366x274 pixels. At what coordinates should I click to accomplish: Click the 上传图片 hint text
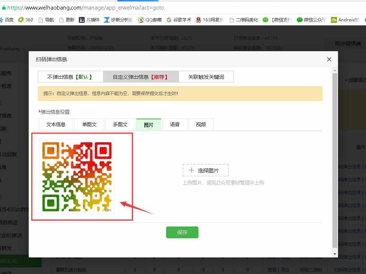coord(223,183)
